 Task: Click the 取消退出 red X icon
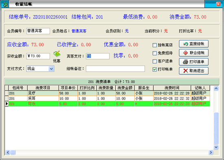(185, 71)
